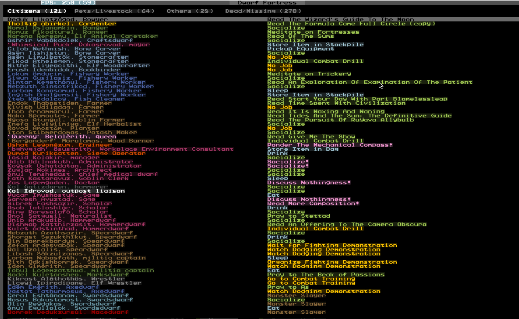The height and width of the screenshot is (319, 519).
Task: View the Dead/Missing tab
Action: (x=263, y=11)
